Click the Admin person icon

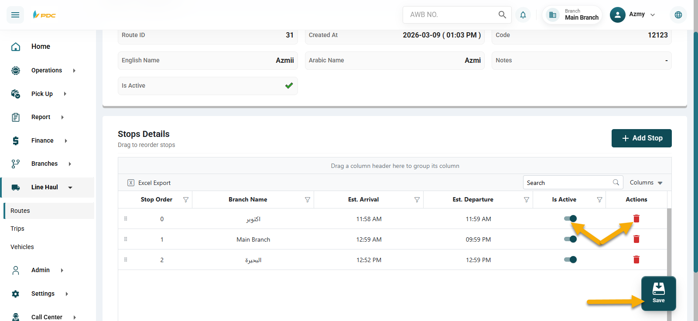(x=16, y=270)
